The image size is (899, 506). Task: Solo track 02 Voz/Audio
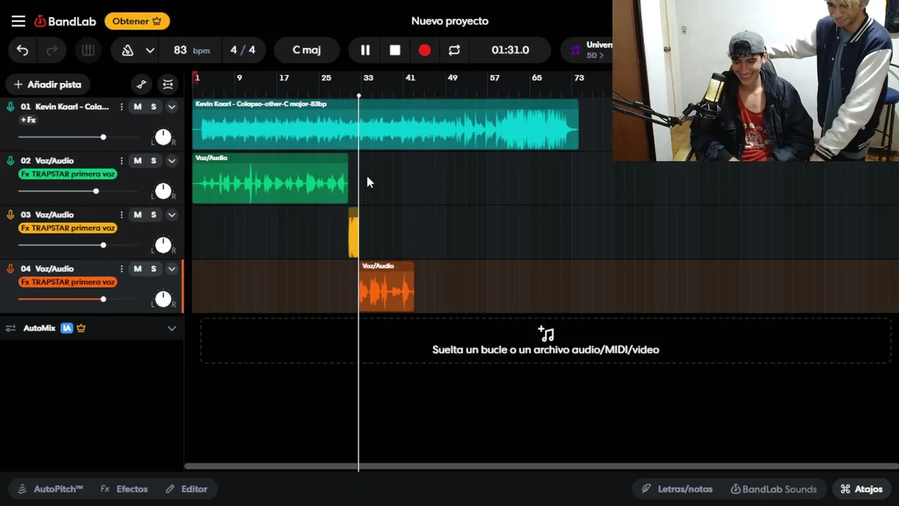pos(154,161)
